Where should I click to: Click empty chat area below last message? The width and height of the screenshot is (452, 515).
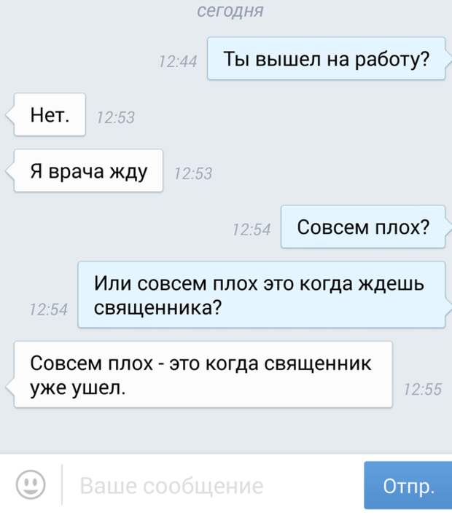[x=226, y=431]
